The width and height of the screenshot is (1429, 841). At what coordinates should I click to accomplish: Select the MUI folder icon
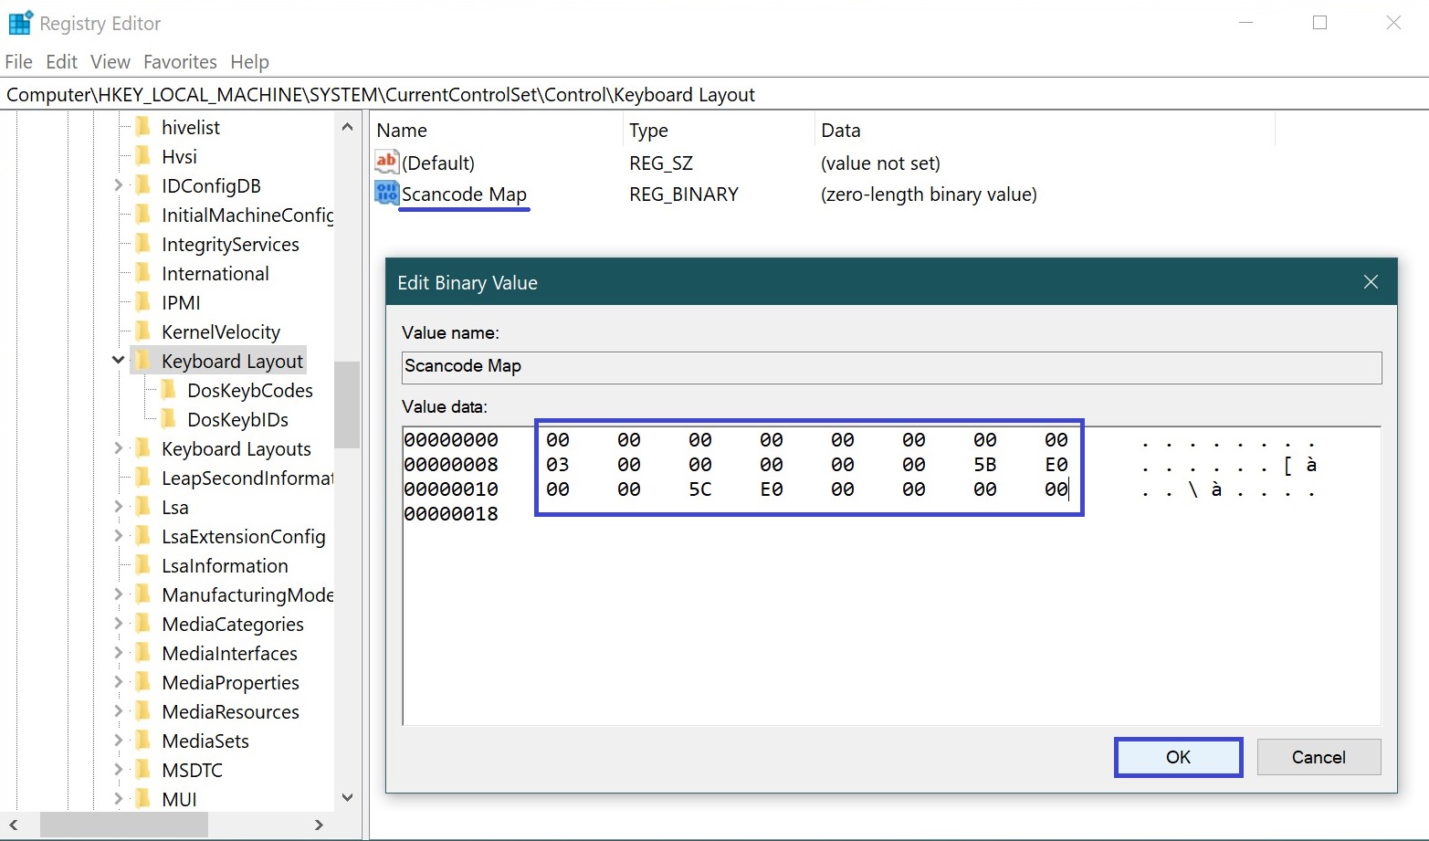(x=142, y=798)
